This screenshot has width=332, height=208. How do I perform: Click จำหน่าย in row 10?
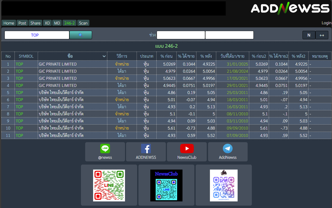click(x=122, y=128)
